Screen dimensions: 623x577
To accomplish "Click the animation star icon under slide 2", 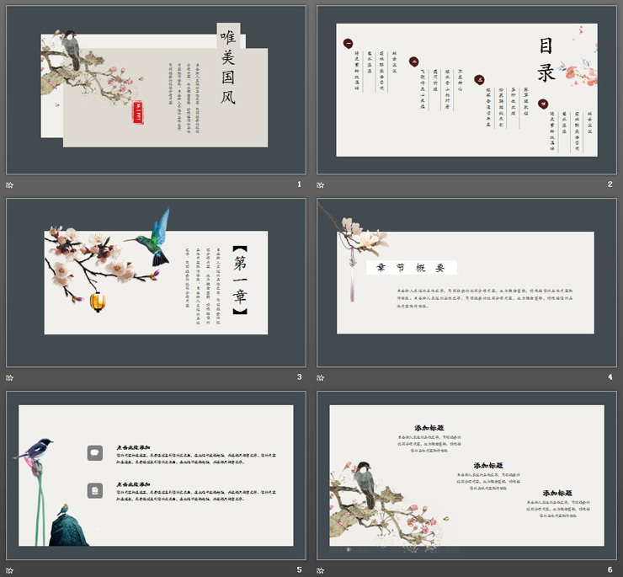I will [321, 184].
